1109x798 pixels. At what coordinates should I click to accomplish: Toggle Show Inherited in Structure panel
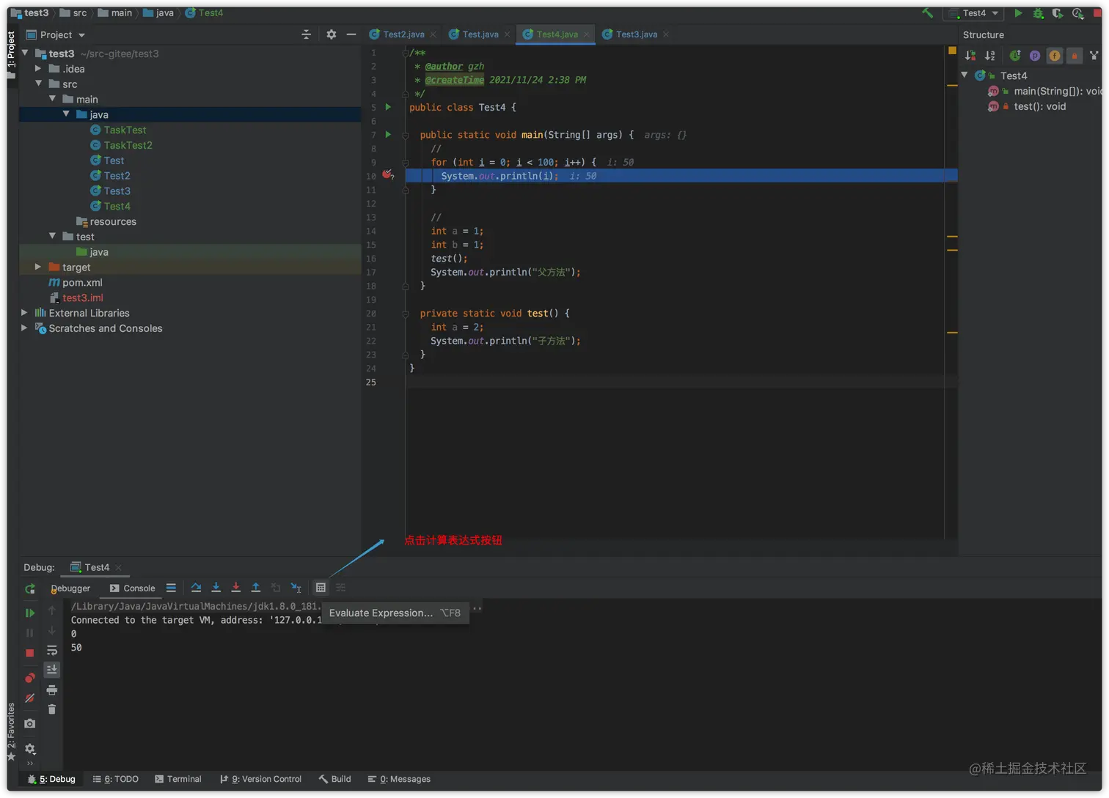1015,56
